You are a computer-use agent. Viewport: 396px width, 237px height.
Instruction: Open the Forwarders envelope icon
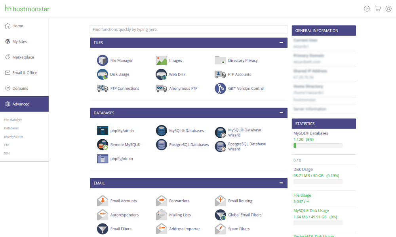click(x=162, y=201)
